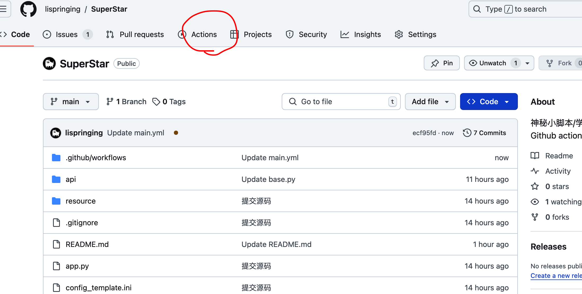Screen dimensions: 582x294
Task: Click the Public visibility badge
Action: (x=126, y=63)
